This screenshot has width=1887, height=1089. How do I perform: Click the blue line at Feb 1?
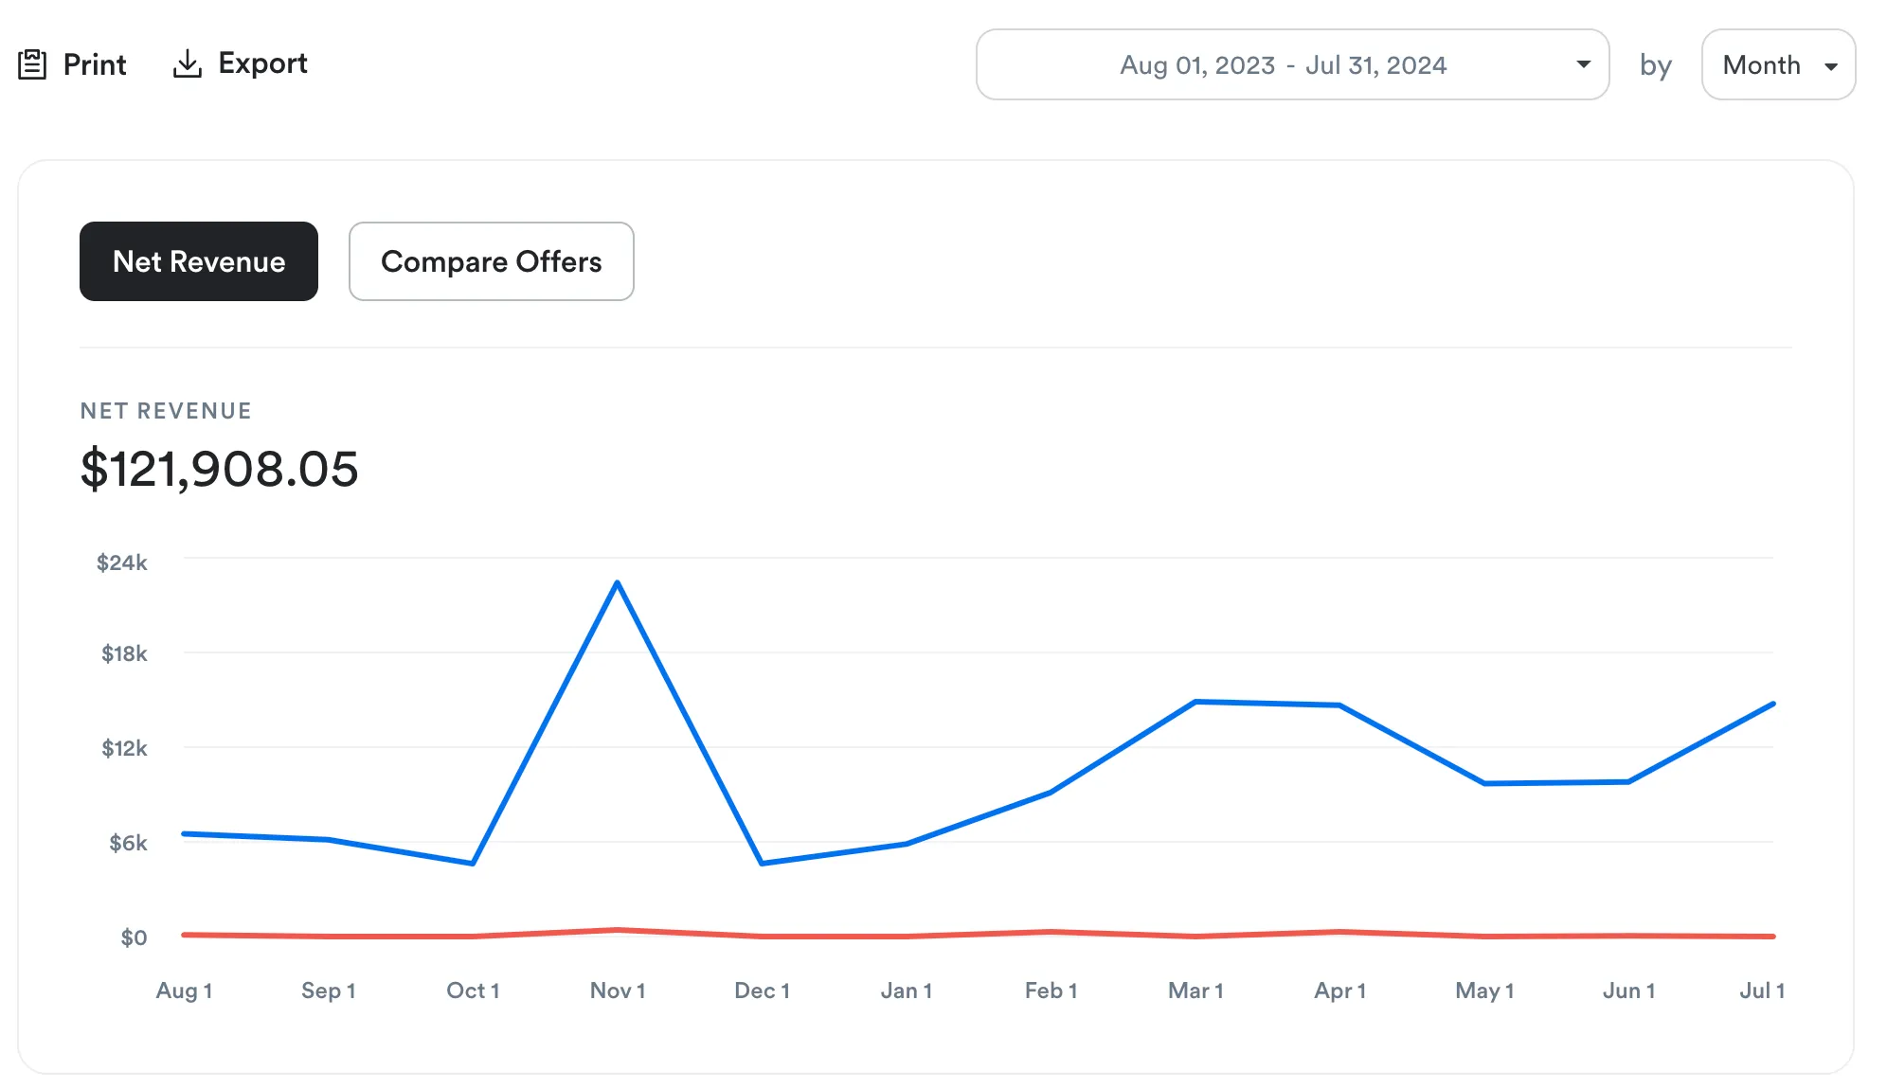[x=1051, y=793]
